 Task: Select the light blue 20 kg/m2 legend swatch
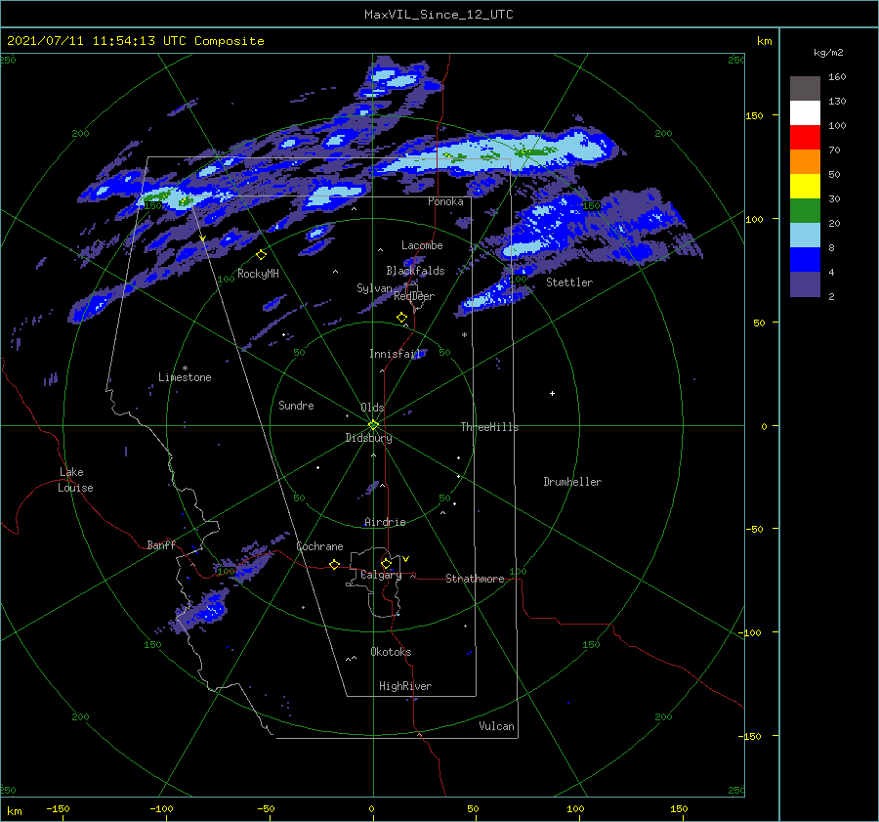[805, 236]
